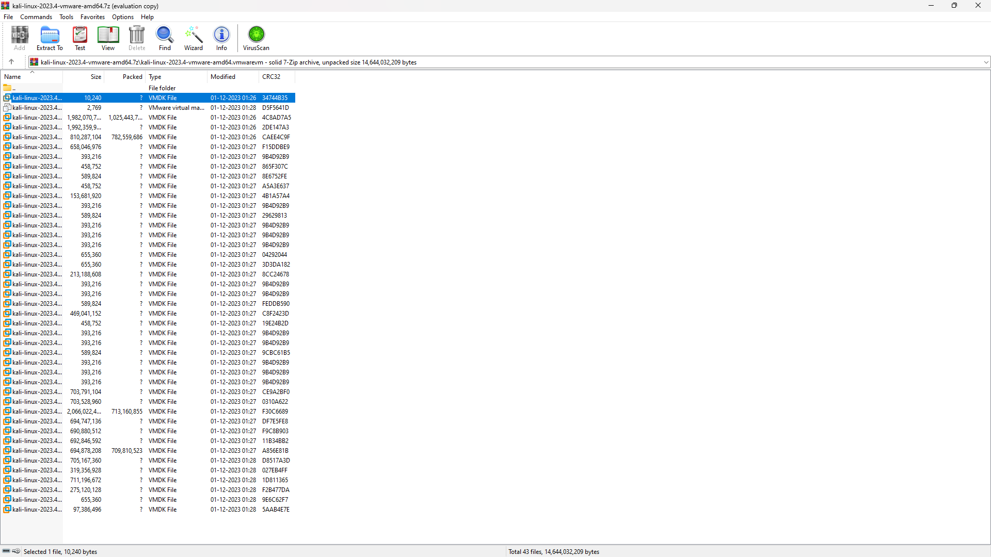Open the Commands menu
991x557 pixels.
(x=36, y=17)
